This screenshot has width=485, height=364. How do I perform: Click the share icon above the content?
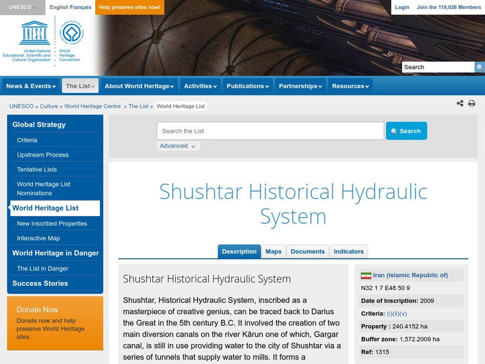pos(460,103)
